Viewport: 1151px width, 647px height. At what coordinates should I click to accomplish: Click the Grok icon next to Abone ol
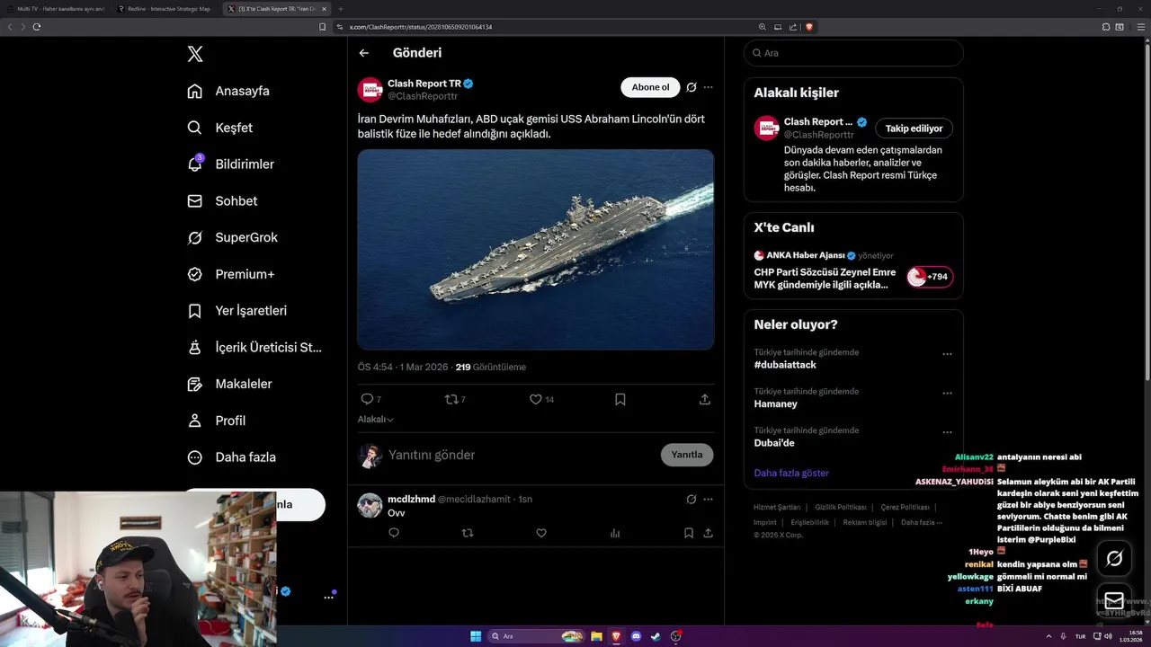click(x=691, y=87)
